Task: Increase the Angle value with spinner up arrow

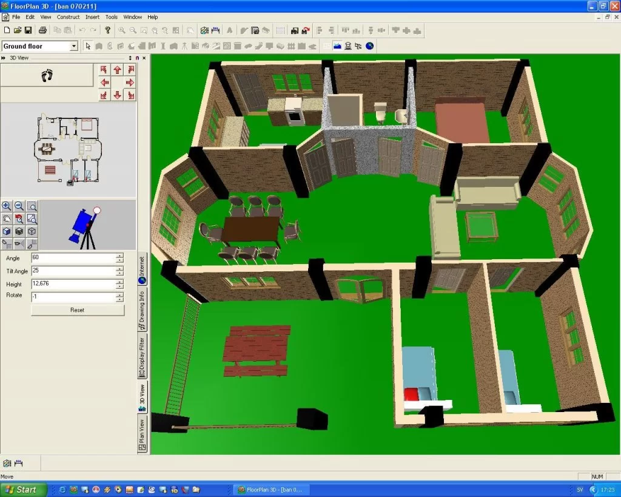Action: tap(119, 255)
